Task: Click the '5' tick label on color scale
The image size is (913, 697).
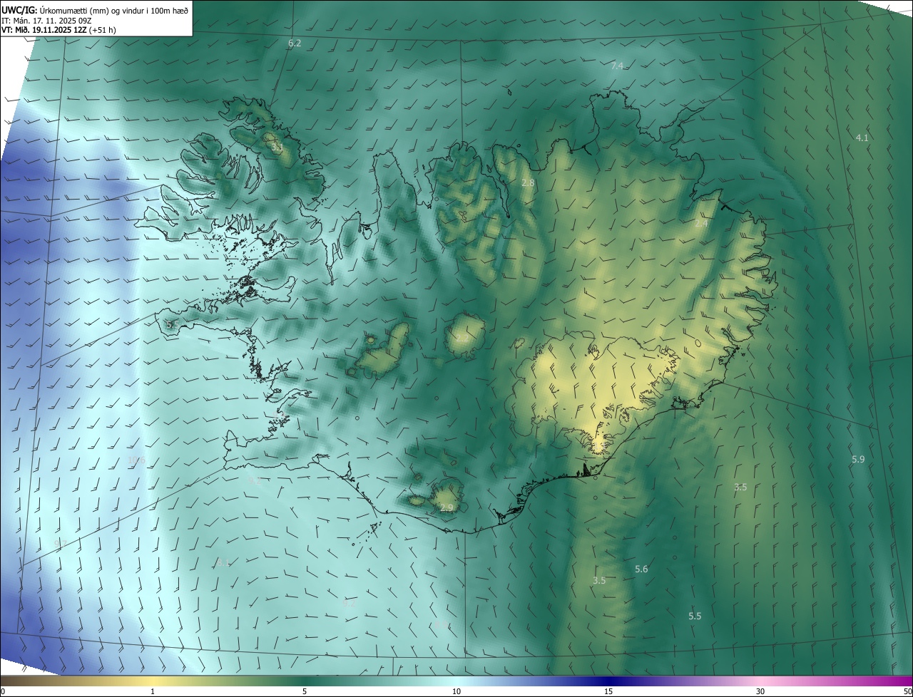Action: click(x=305, y=692)
